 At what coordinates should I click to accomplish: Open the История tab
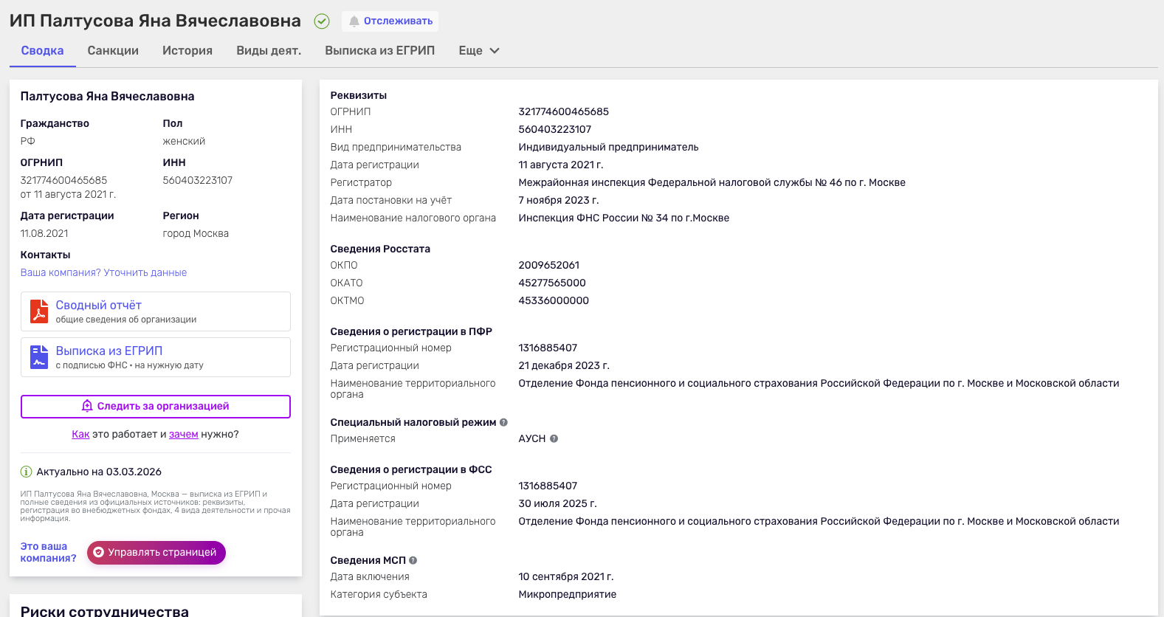187,51
